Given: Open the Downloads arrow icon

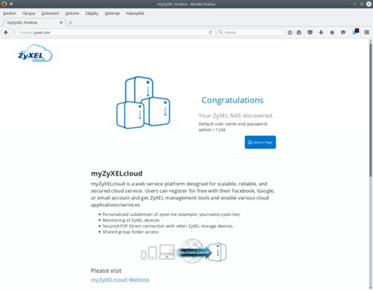Looking at the screenshot, I should [x=321, y=32].
